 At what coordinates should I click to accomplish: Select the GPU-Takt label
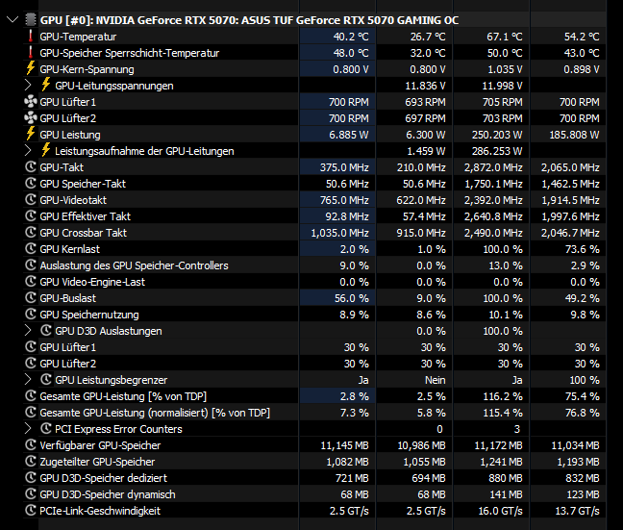coord(62,167)
